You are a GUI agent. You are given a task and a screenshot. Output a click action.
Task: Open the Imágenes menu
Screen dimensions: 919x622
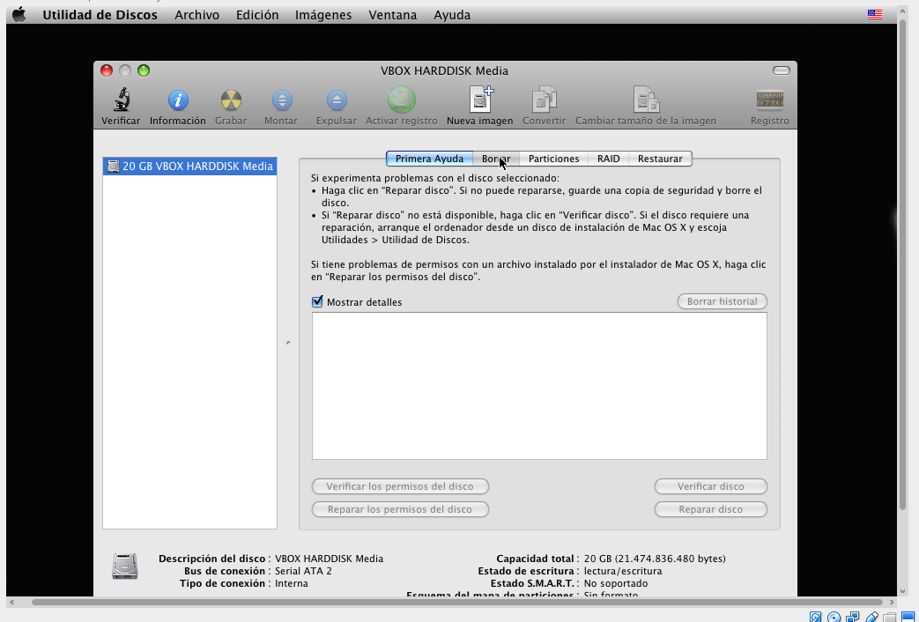[323, 15]
